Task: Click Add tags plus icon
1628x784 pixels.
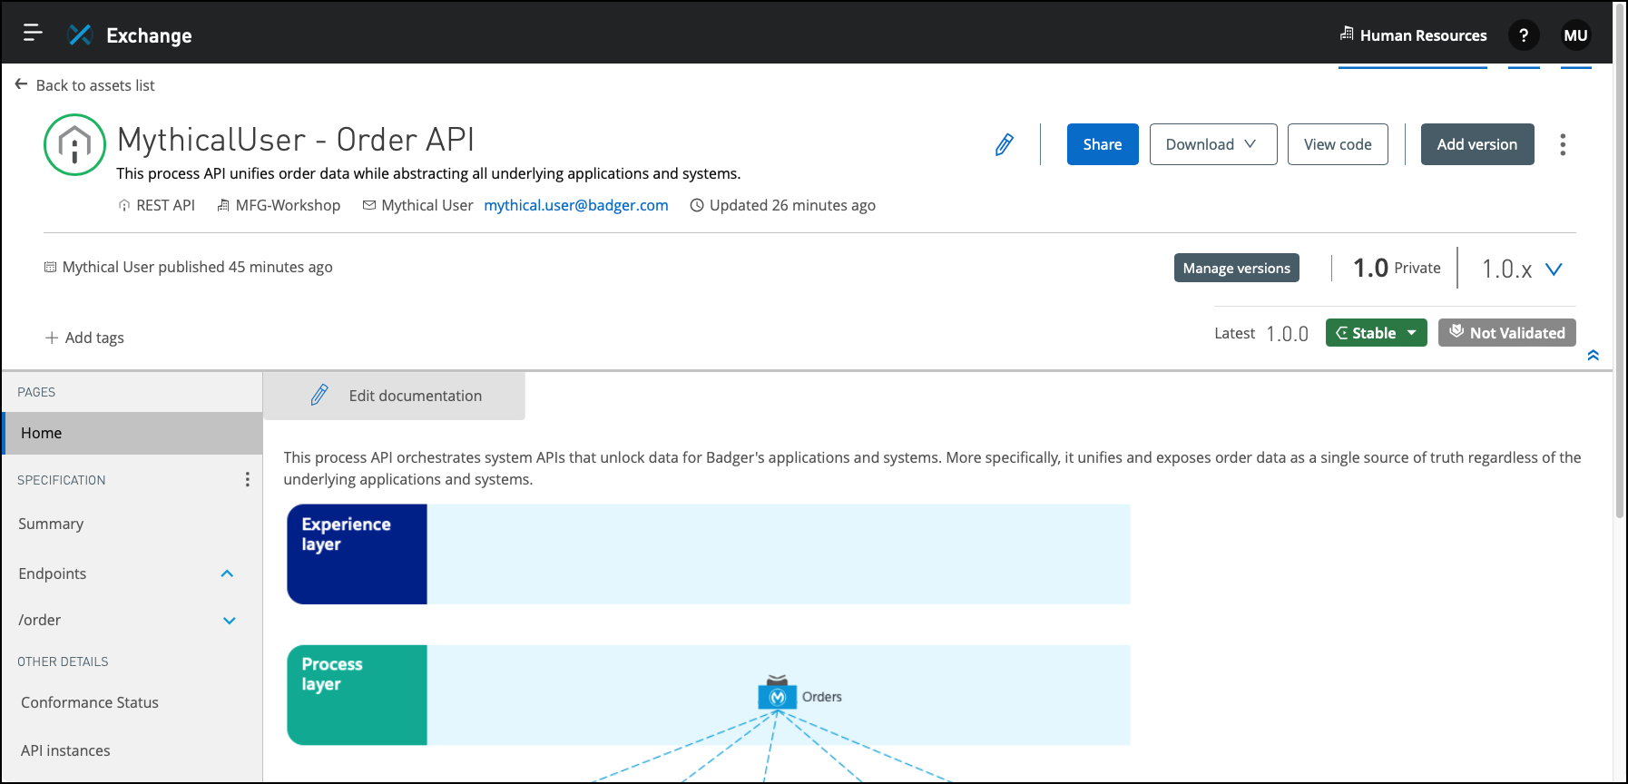Action: [52, 338]
